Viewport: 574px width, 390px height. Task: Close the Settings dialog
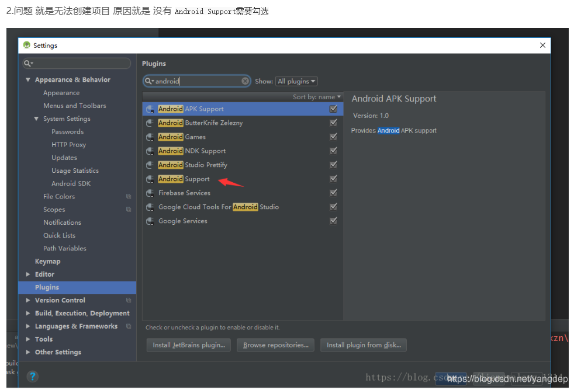point(542,45)
